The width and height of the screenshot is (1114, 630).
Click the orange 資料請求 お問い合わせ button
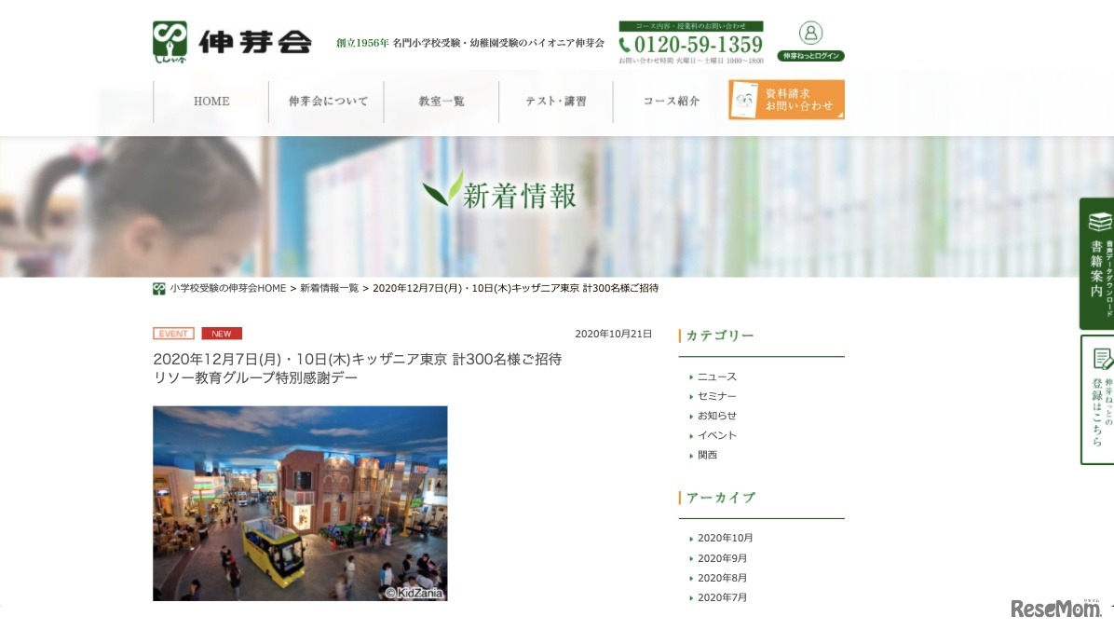786,100
